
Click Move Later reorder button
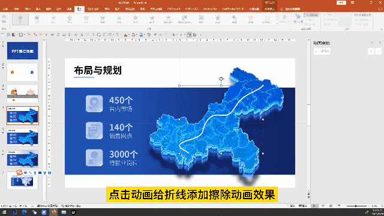coord(362,24)
